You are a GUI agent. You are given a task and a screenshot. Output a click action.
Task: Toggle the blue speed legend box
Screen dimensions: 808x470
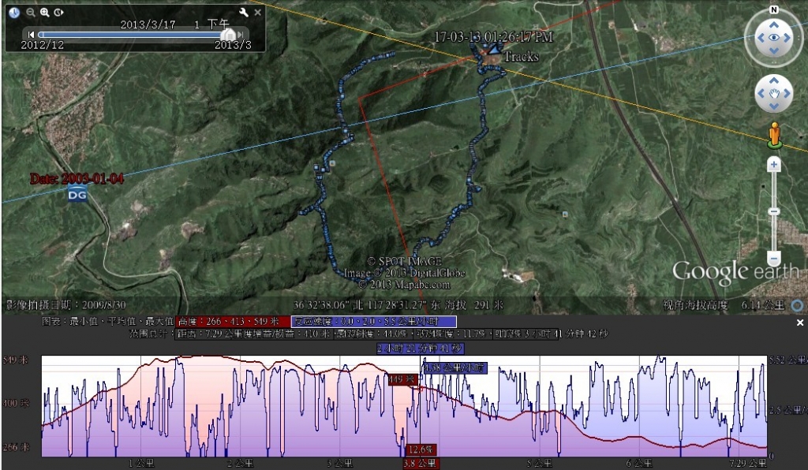373,322
